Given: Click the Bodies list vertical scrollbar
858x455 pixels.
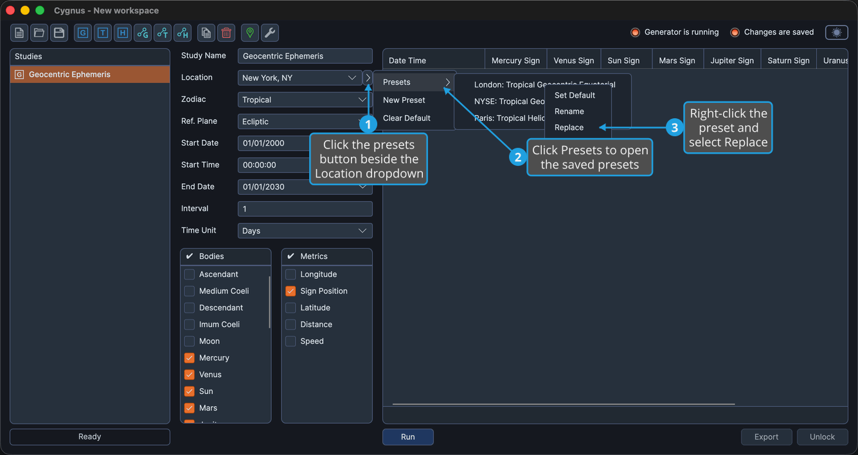Looking at the screenshot, I should [269, 303].
